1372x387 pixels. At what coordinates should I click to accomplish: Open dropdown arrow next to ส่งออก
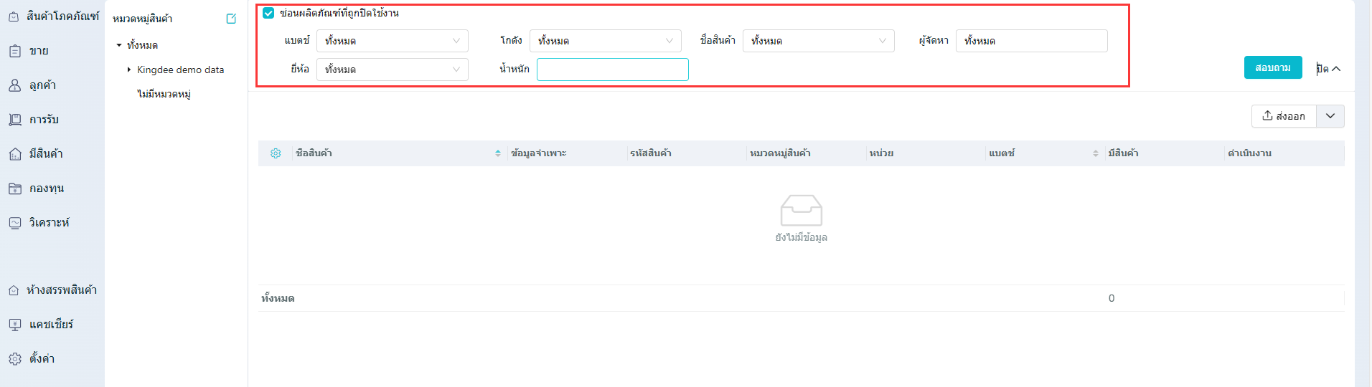pyautogui.click(x=1330, y=116)
